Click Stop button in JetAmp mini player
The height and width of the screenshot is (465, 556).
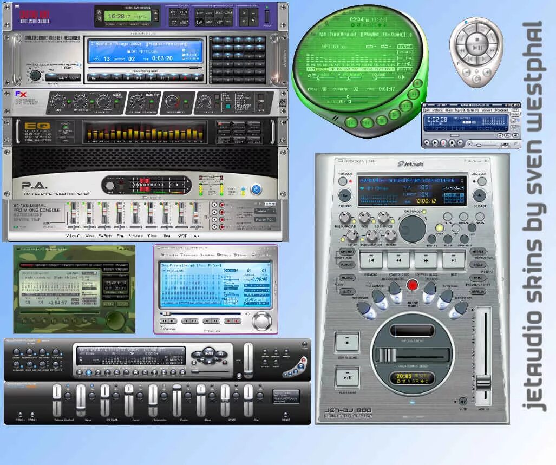452,142
